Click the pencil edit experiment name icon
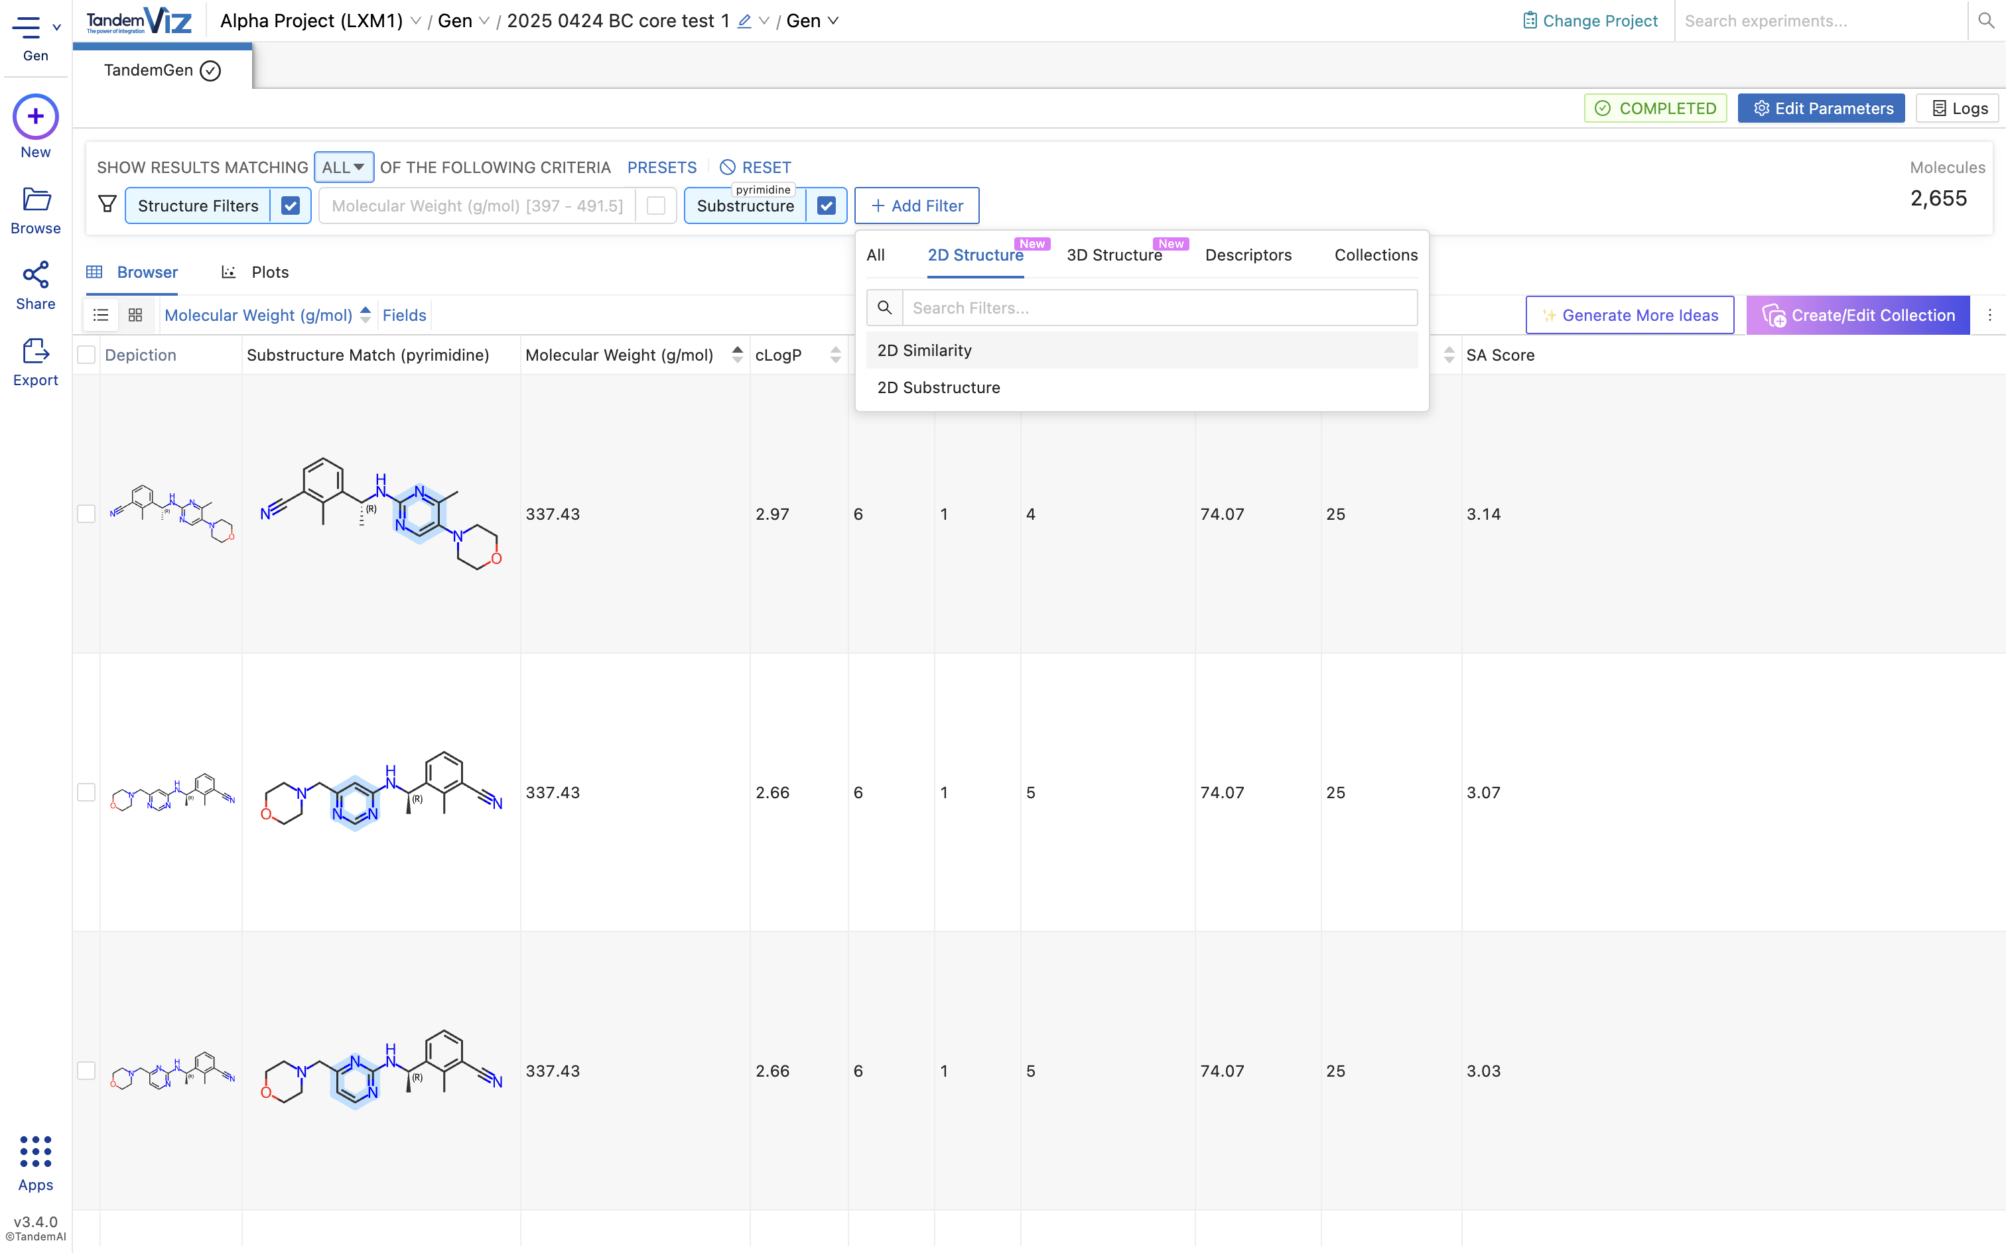This screenshot has height=1253, width=2006. coord(744,21)
